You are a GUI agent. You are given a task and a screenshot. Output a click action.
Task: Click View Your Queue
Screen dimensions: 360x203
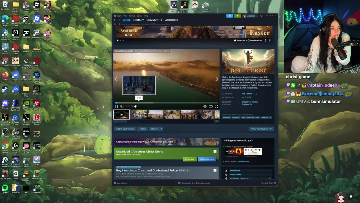pyautogui.click(x=261, y=129)
